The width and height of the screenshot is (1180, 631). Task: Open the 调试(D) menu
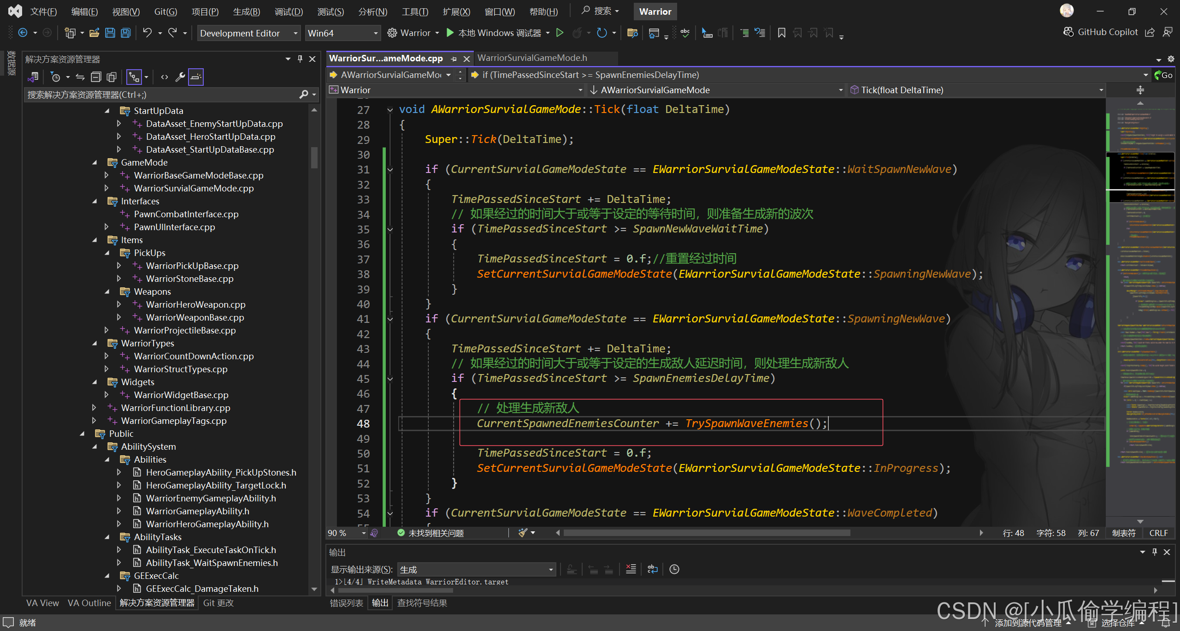coord(289,12)
